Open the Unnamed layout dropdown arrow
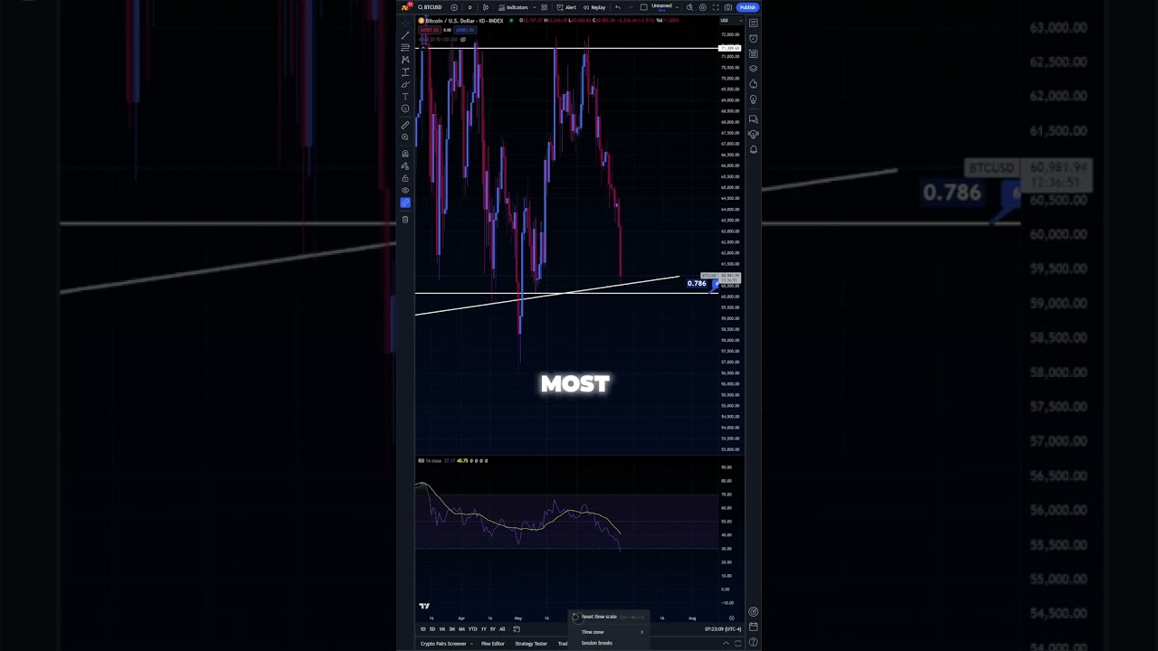 676,7
